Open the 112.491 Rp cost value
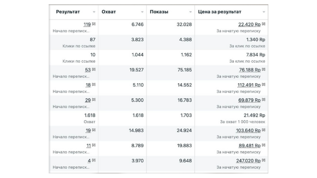The height and width of the screenshot is (178, 317). pos(249,85)
